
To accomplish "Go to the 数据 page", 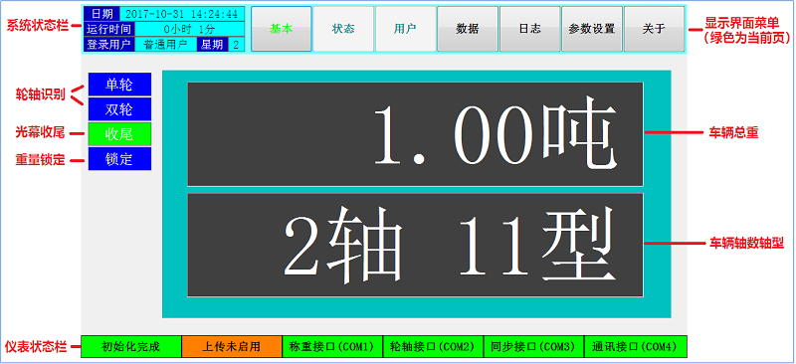I will point(468,29).
